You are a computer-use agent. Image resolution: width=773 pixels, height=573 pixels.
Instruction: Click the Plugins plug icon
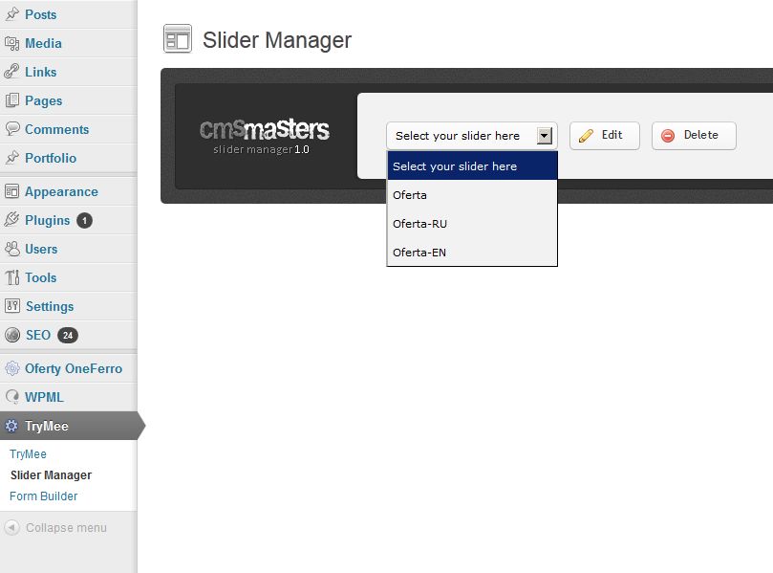tap(11, 220)
